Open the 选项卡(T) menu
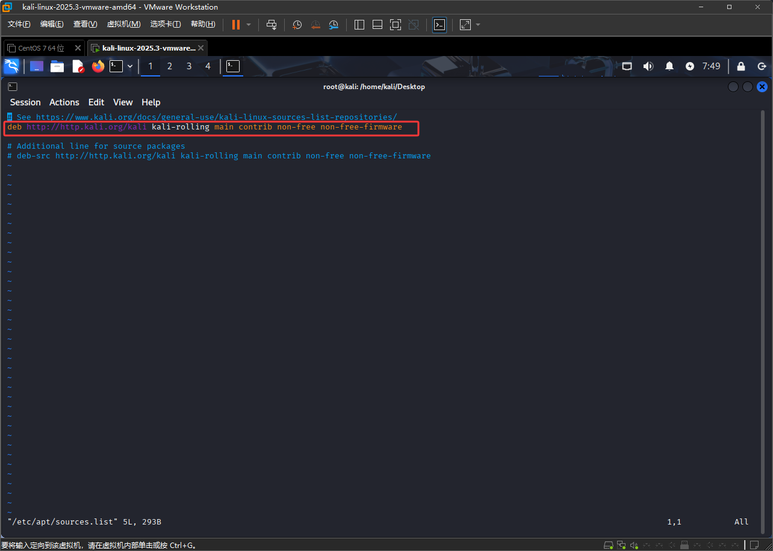This screenshot has height=551, width=773. [x=166, y=24]
